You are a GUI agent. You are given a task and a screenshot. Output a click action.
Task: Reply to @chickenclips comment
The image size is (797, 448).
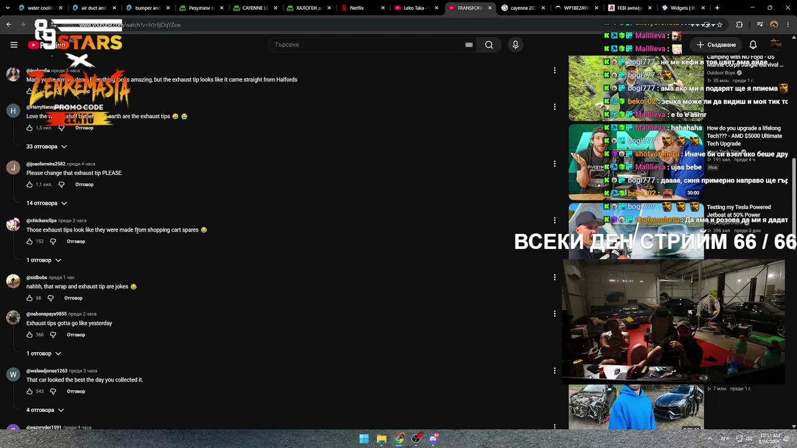pyautogui.click(x=76, y=241)
